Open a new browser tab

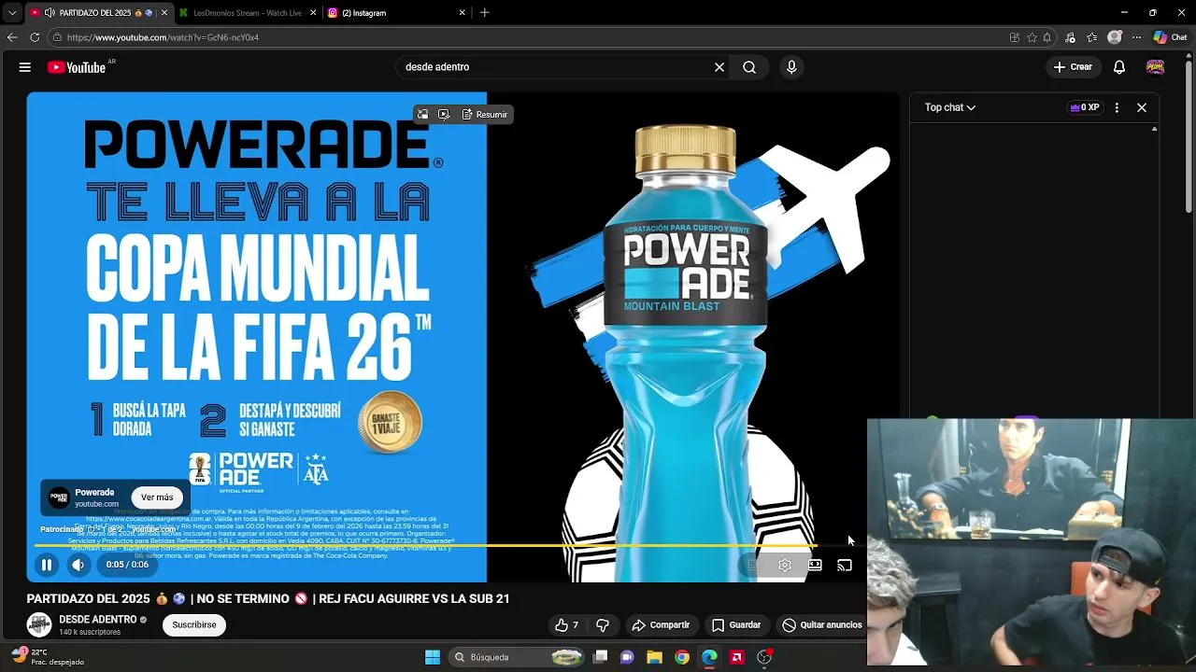484,13
